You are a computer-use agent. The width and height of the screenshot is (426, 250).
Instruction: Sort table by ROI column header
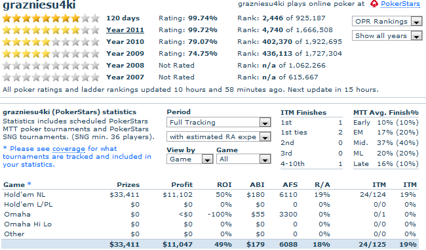[224, 185]
